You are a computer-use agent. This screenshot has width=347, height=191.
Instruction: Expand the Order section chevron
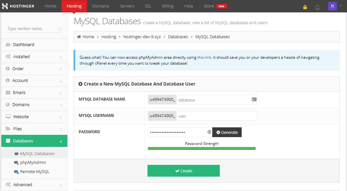[61, 69]
